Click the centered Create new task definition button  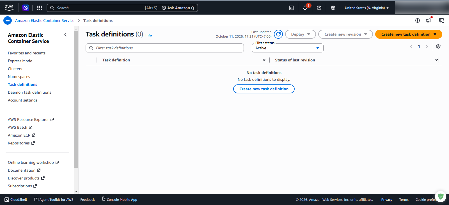pos(264,89)
